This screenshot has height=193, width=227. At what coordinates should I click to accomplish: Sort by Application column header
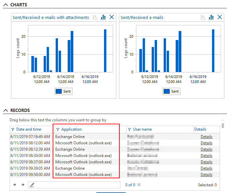(x=72, y=129)
